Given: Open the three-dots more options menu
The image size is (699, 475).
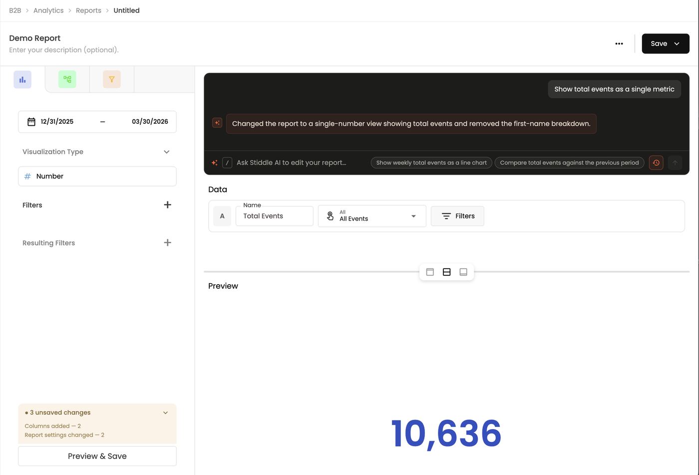Looking at the screenshot, I should [619, 43].
